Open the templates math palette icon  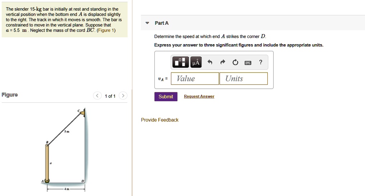coord(180,62)
